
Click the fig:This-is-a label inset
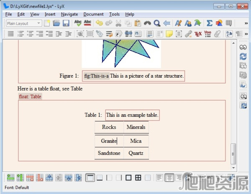[x=96, y=76]
